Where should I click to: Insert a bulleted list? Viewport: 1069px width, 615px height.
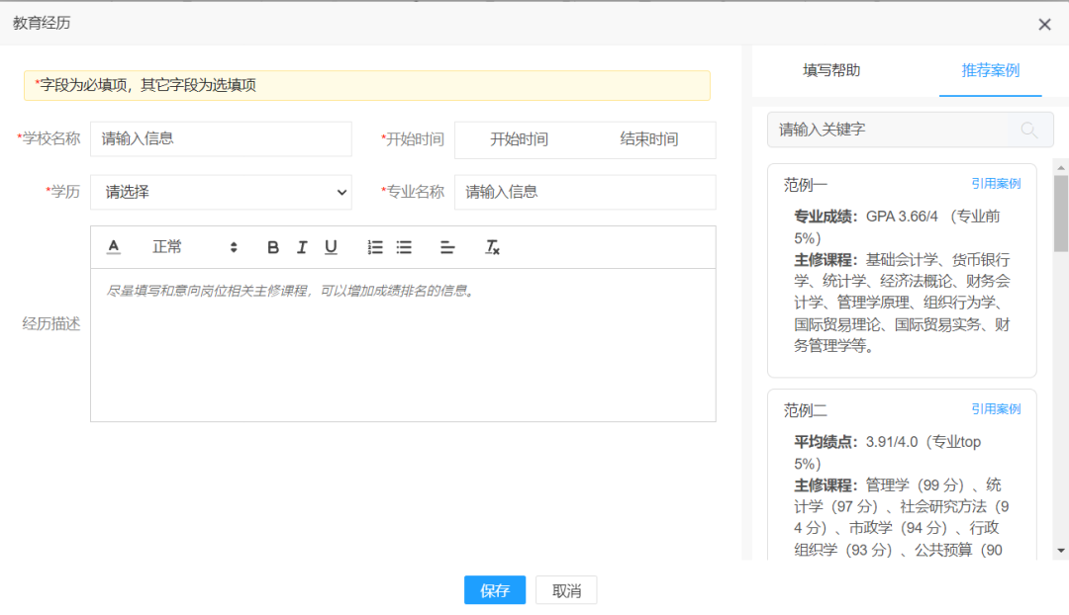tap(404, 247)
